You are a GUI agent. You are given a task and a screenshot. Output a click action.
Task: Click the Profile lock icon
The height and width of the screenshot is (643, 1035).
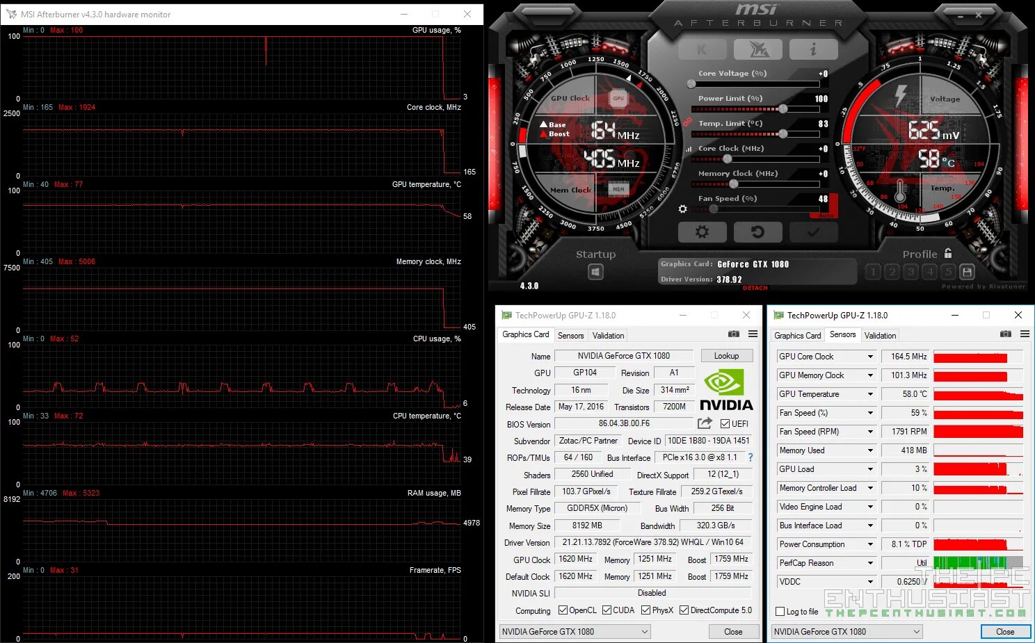948,253
